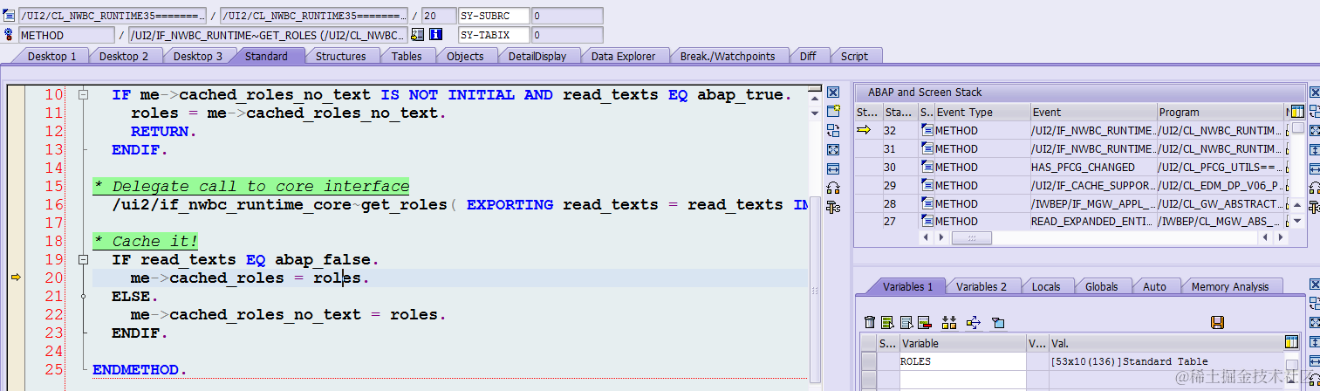Click swap tool icon beside source editor
The height and width of the screenshot is (391, 1320).
pyautogui.click(x=833, y=130)
